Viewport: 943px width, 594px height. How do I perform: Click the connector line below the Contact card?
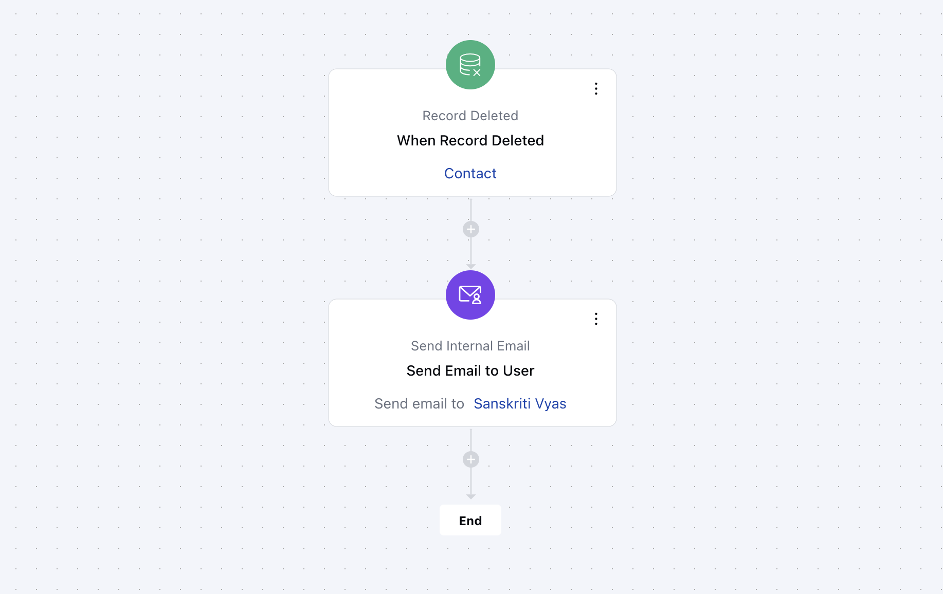470,209
